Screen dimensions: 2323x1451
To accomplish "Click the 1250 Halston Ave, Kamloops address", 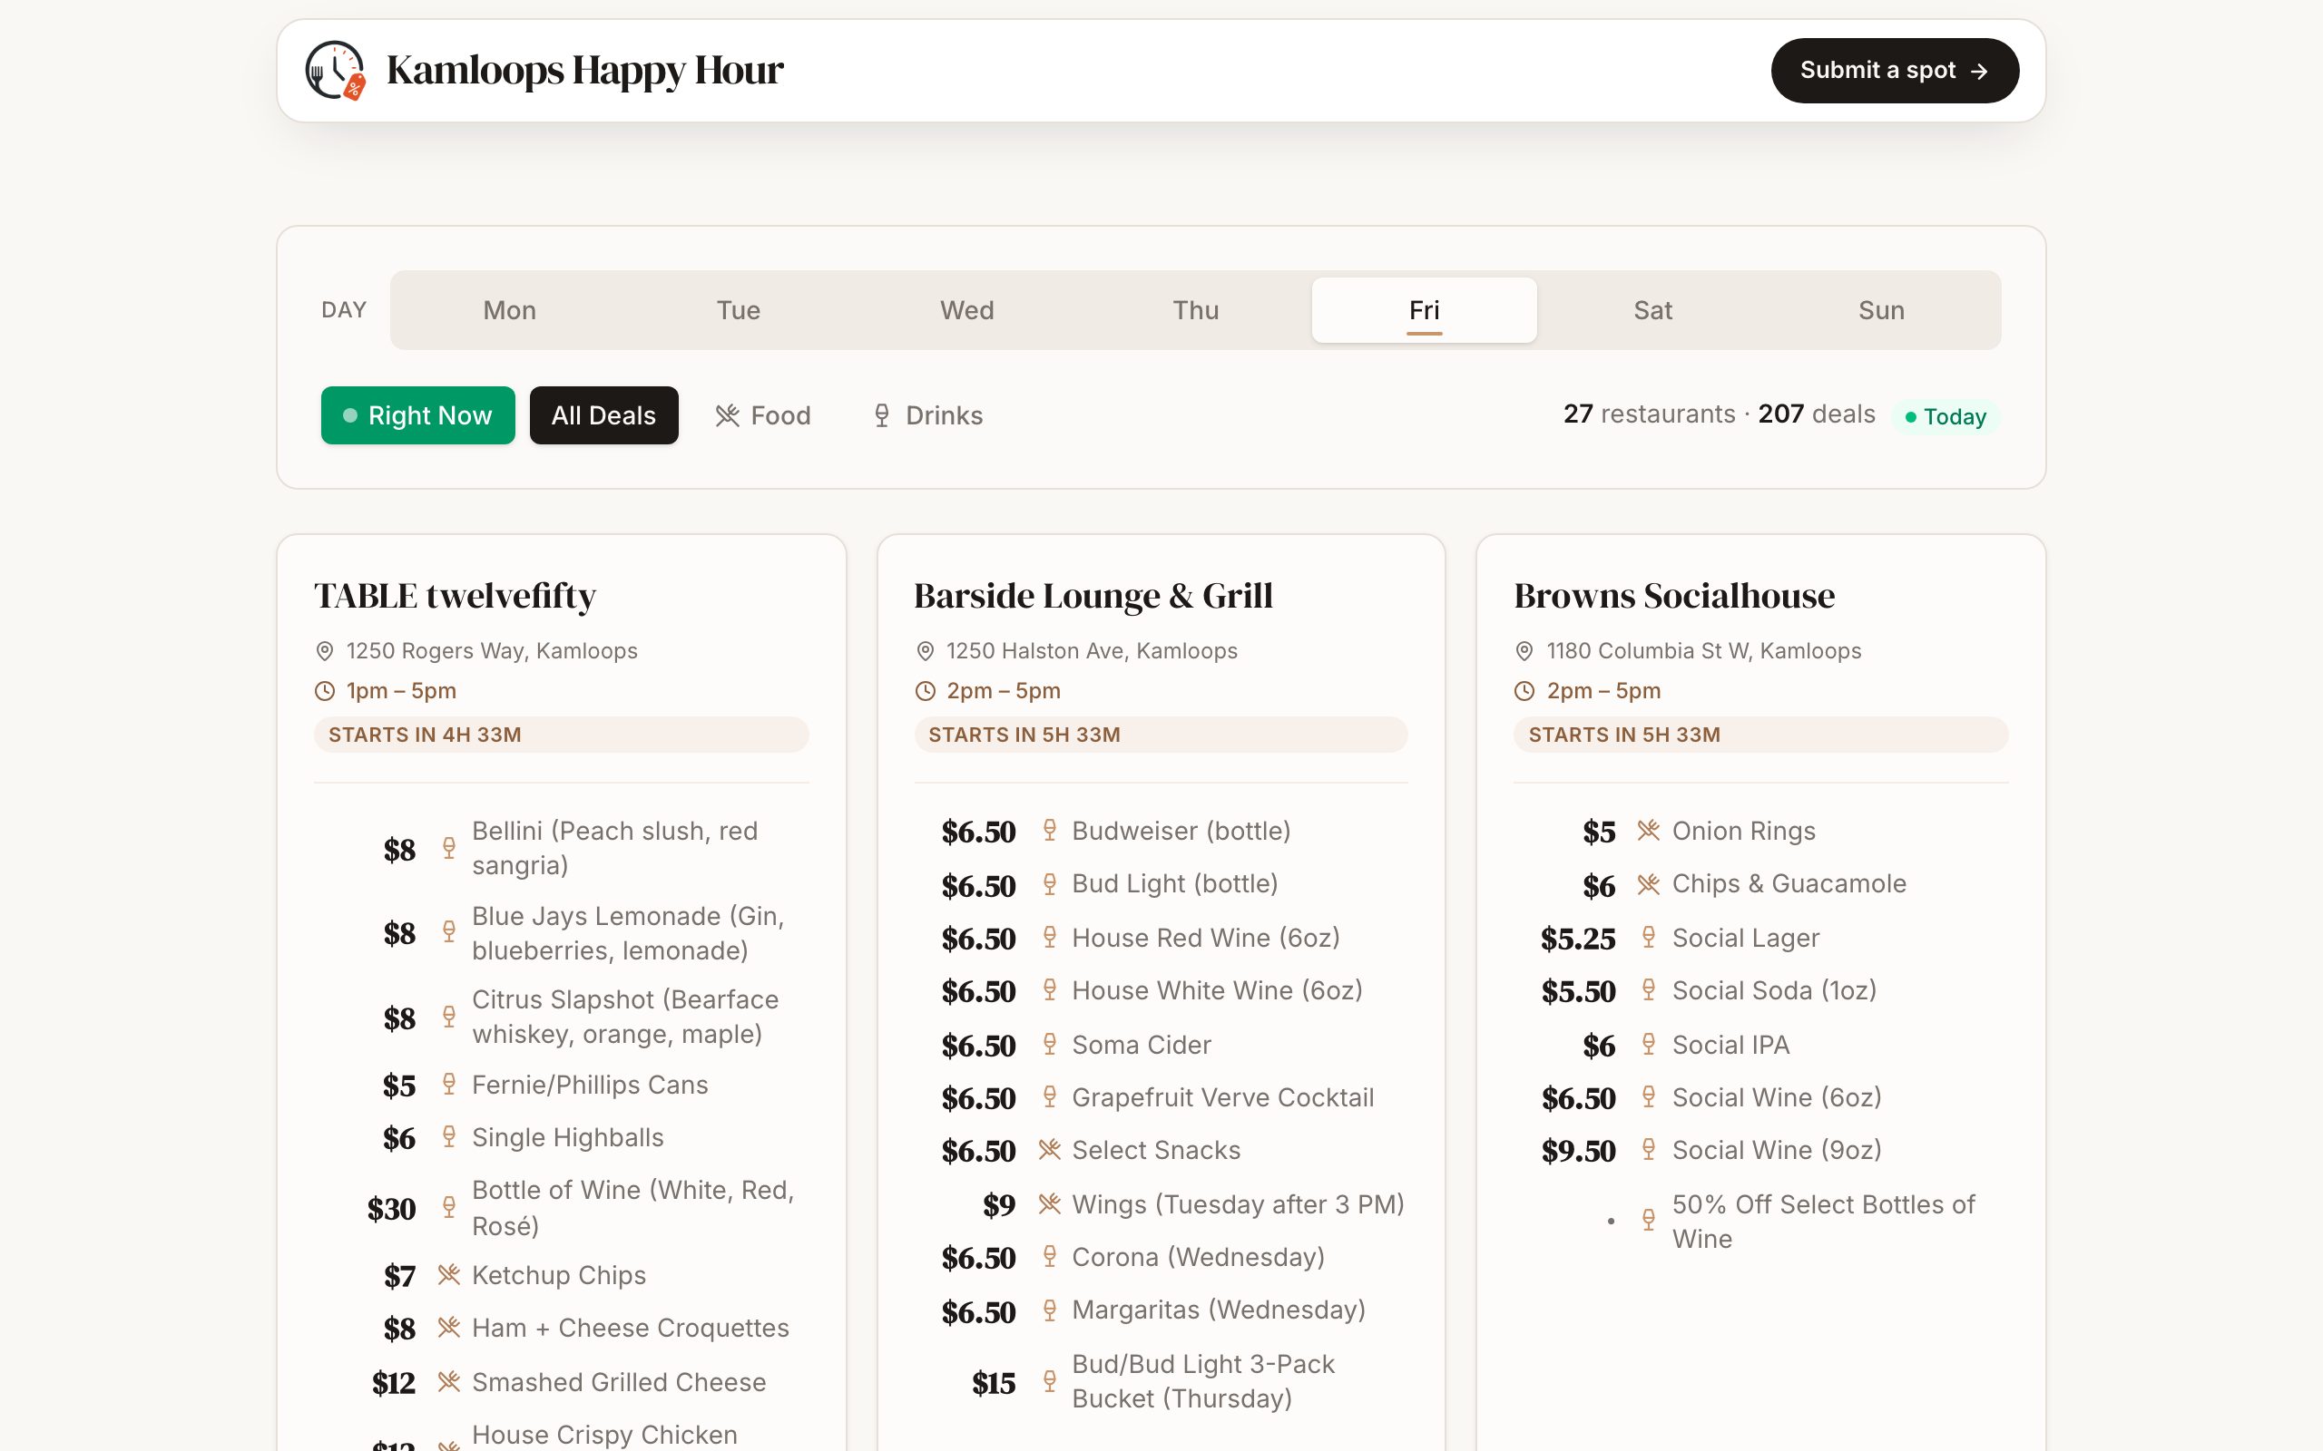I will tap(1092, 650).
